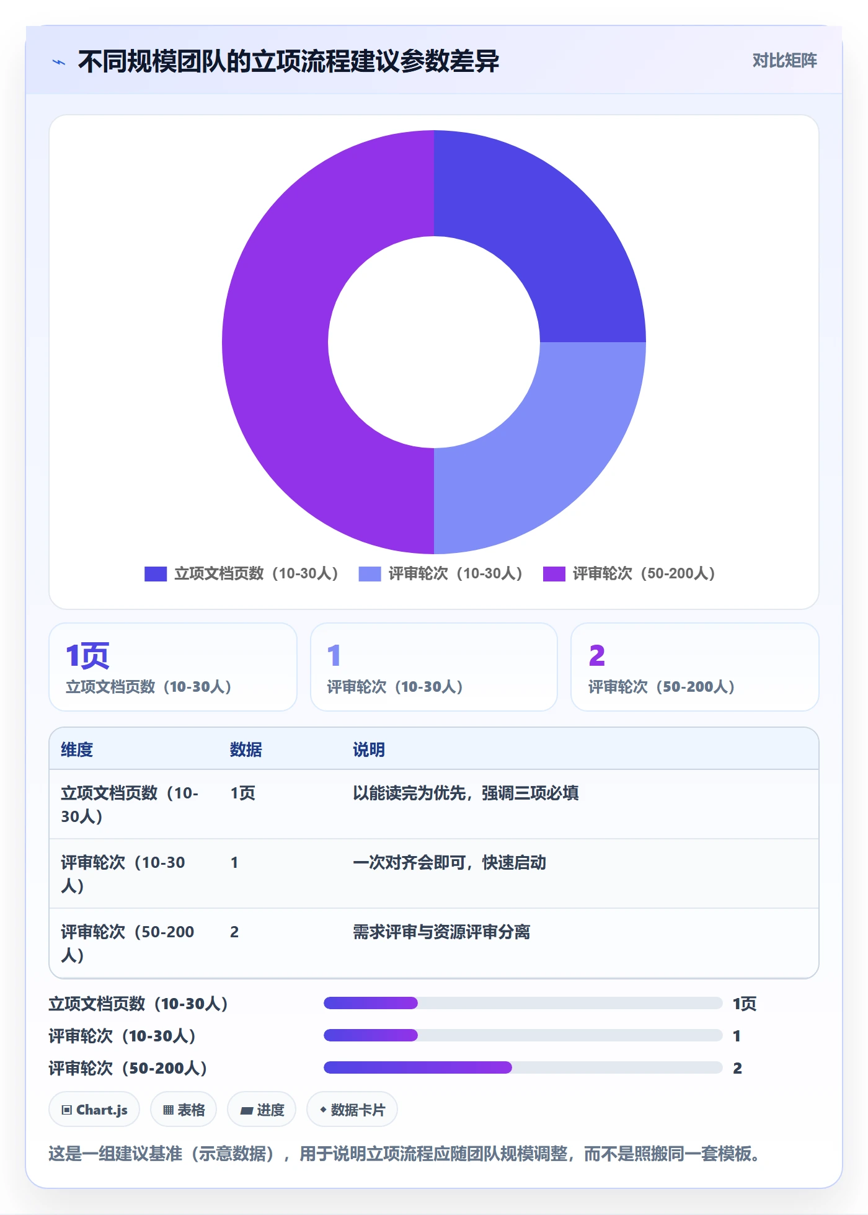This screenshot has width=868, height=1215.
Task: Click legend text 评审轮次（10-30人）
Action: pos(456,574)
